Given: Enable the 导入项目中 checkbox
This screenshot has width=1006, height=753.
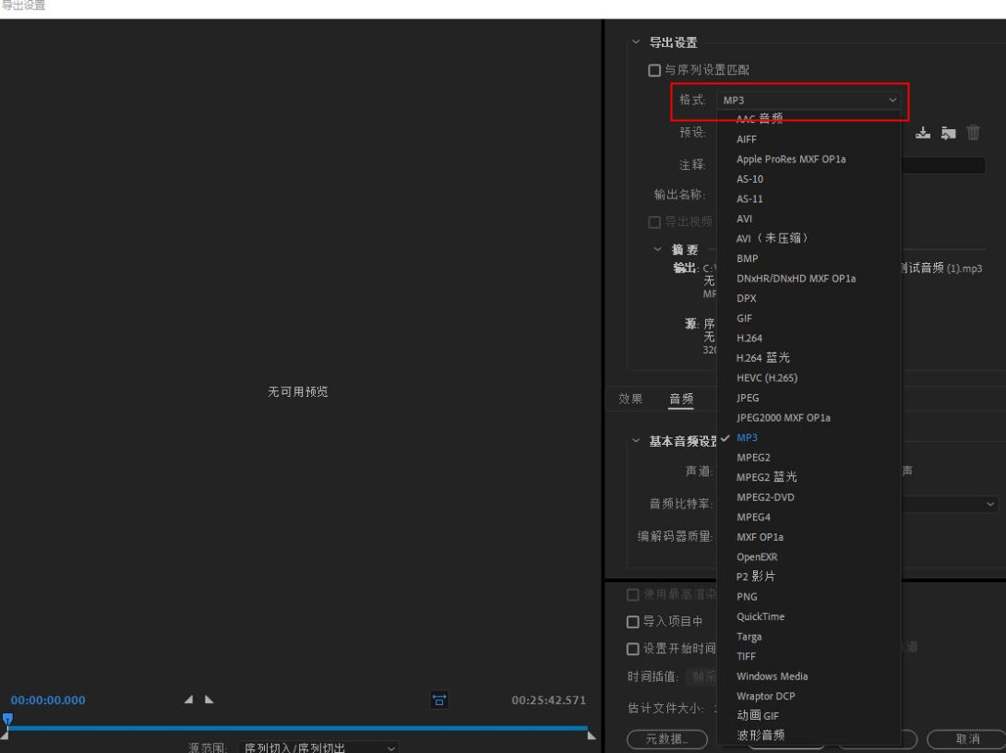Looking at the screenshot, I should 632,622.
